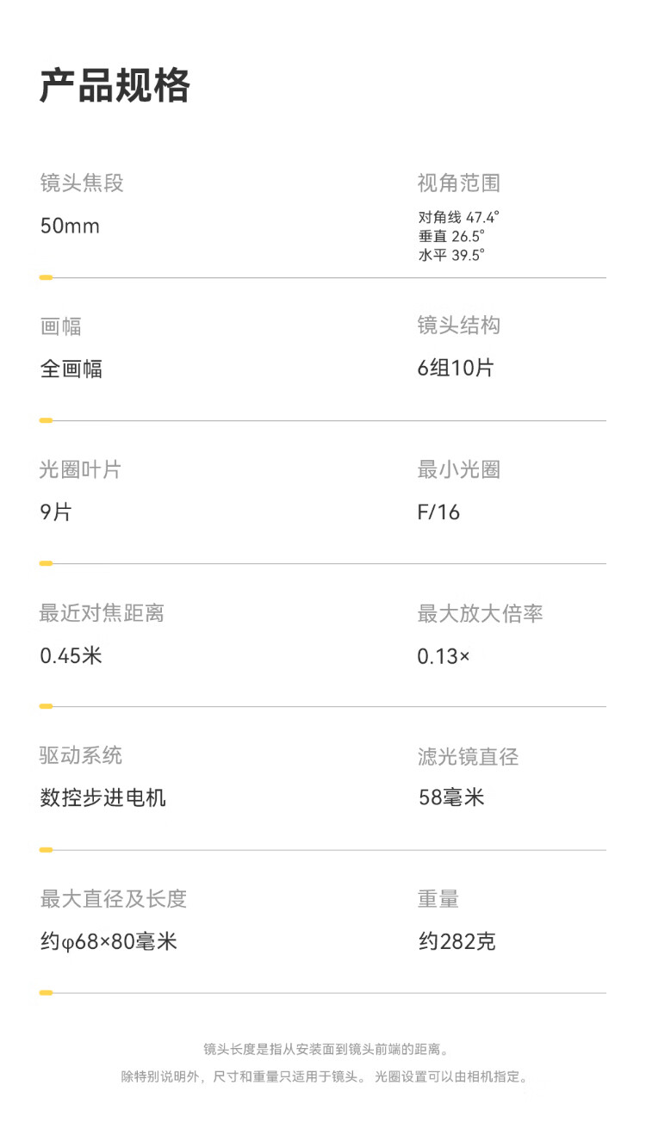Screen dimensions: 646x1129
Task: Select the 对角线 47.4° line
Action: tap(458, 217)
